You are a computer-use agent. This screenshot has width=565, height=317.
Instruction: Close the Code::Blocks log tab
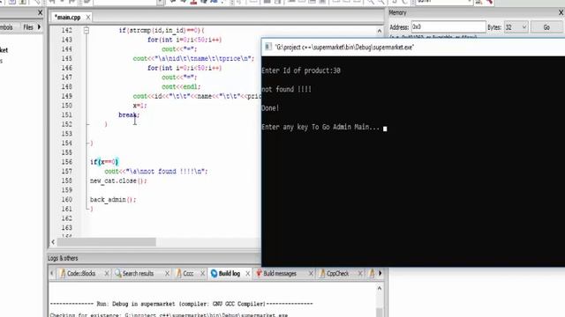click(107, 274)
